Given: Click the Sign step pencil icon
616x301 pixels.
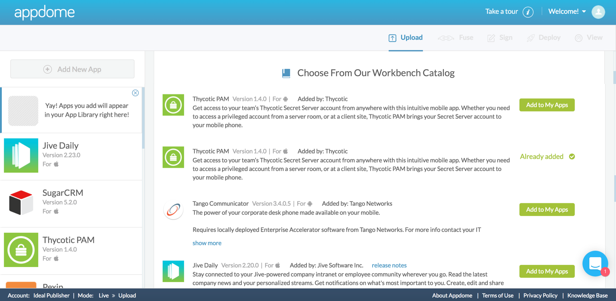Looking at the screenshot, I should coord(491,38).
